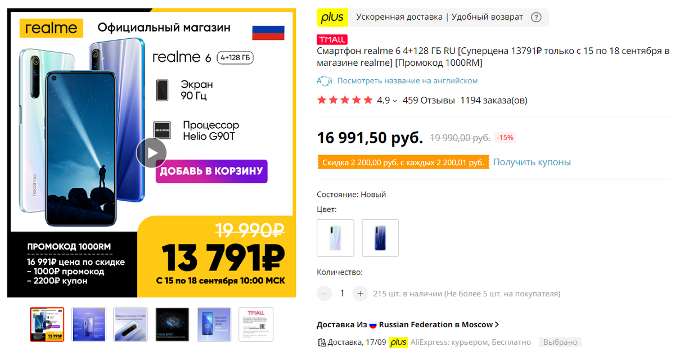Open the Helio G90T processor thumbnail

(172, 324)
